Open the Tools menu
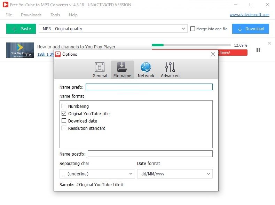275x205 pixels. [x=55, y=15]
